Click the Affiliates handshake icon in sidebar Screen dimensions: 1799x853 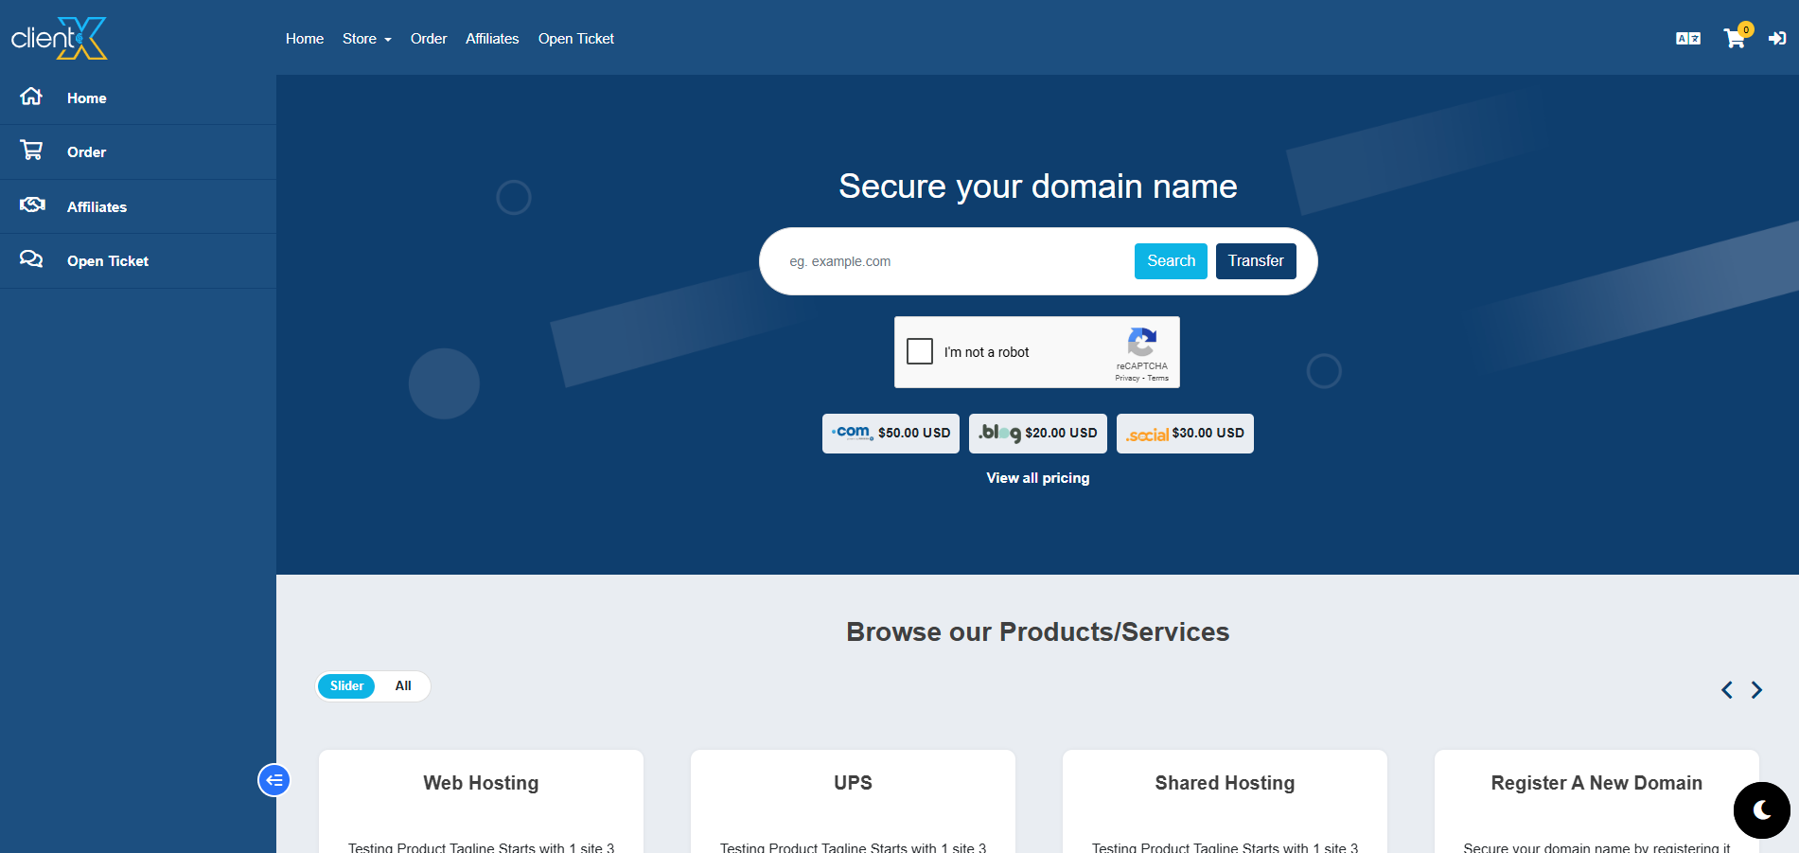tap(32, 205)
